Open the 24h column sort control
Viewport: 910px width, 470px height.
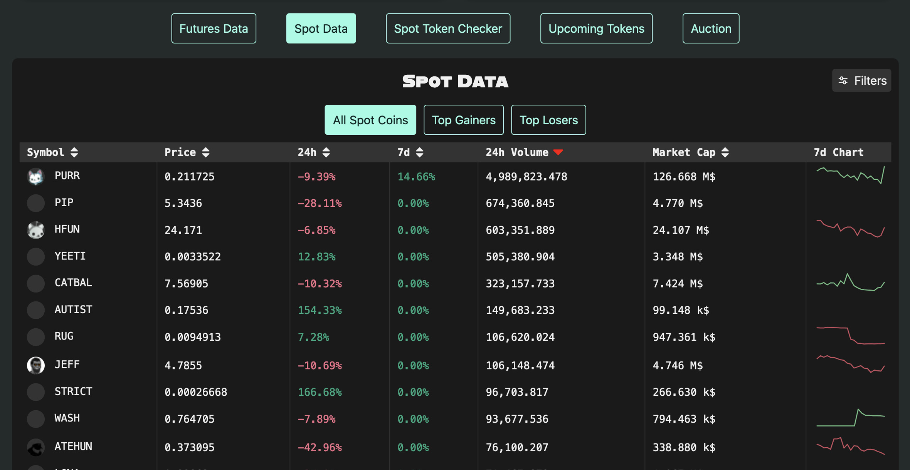pos(326,152)
